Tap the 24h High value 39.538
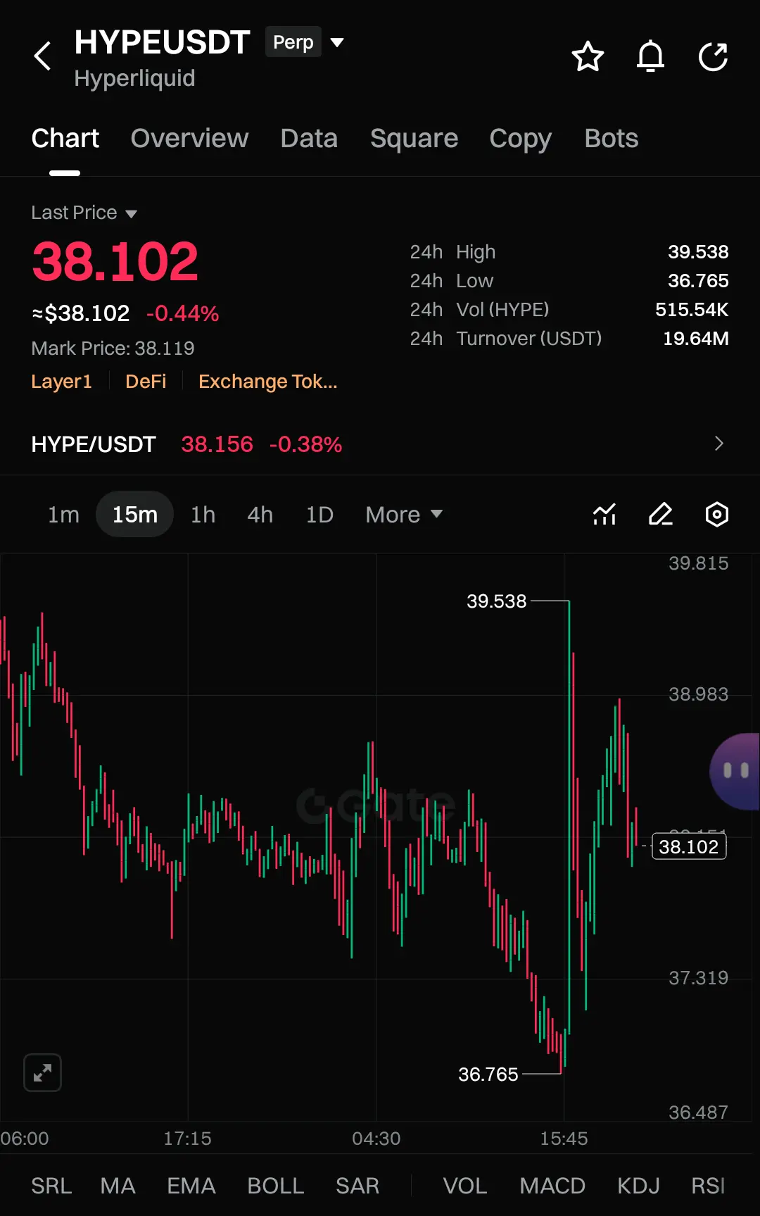This screenshot has height=1216, width=760. click(x=698, y=252)
